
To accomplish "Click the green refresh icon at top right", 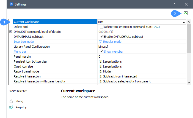I will [186, 13].
